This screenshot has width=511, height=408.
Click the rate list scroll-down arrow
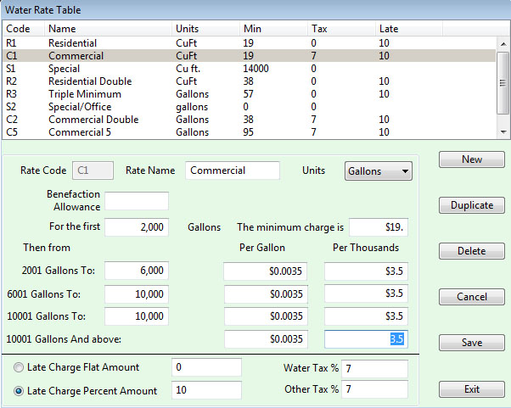[503, 132]
